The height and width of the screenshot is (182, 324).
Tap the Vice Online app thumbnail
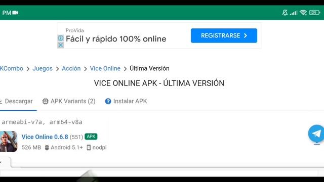coord(9,142)
